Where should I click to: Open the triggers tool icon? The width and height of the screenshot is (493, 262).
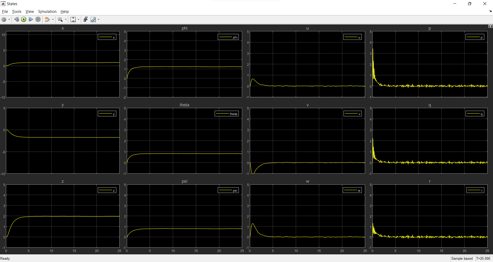[x=86, y=20]
